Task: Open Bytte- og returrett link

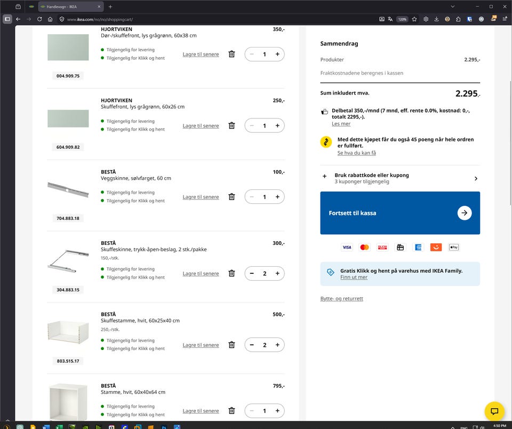Action: point(341,299)
